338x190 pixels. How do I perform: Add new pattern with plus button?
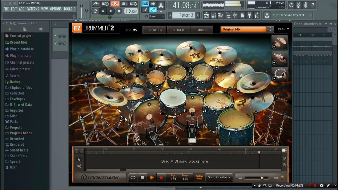point(198,15)
